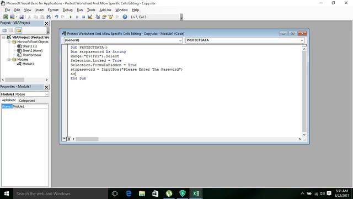Open the Windows Start menu
This screenshot has height=199, width=353.
pyautogui.click(x=7, y=193)
